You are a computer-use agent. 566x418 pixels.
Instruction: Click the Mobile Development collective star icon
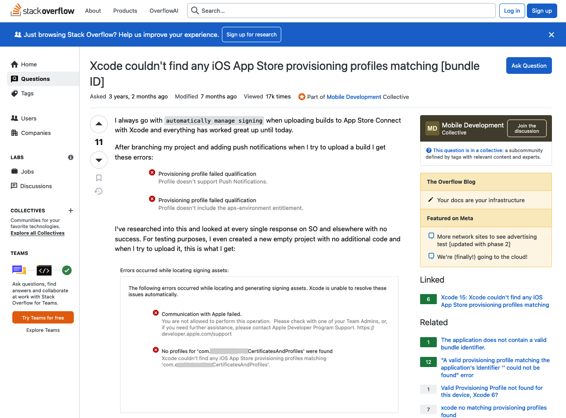tap(301, 97)
